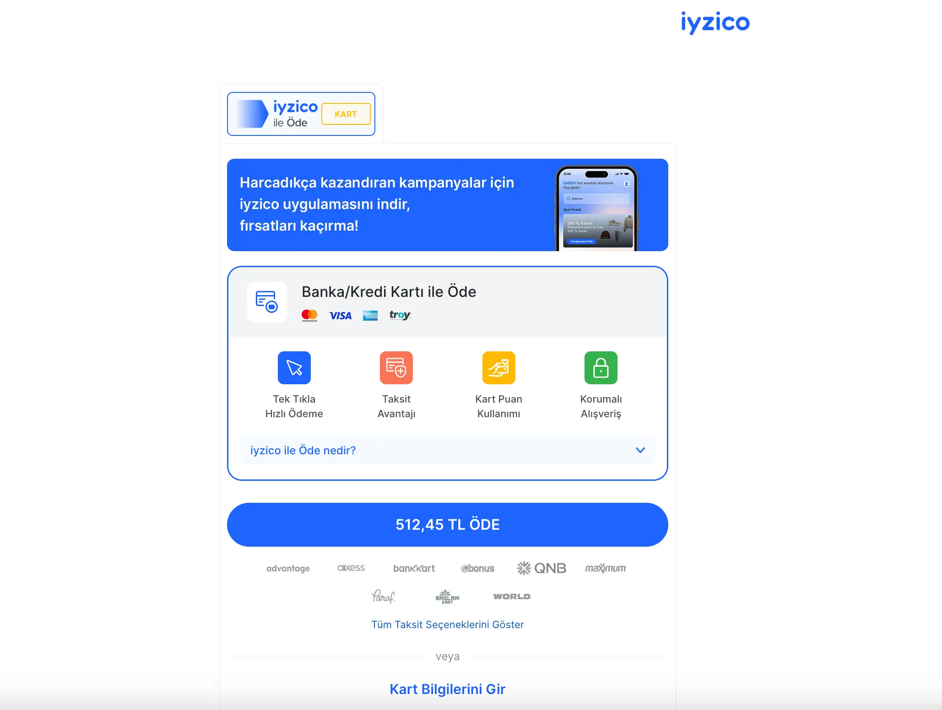The height and width of the screenshot is (710, 942).
Task: Click the Paraf card logo
Action: [383, 596]
